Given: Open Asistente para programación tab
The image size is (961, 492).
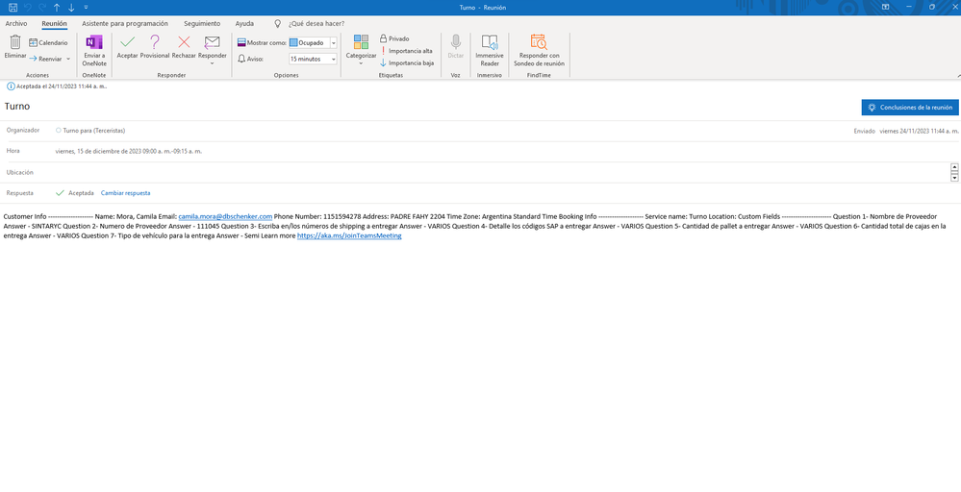Looking at the screenshot, I should (x=125, y=24).
